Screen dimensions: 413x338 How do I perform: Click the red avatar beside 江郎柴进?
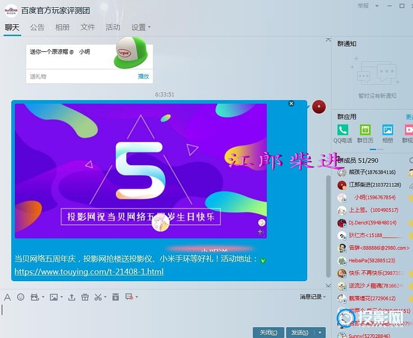coord(342,185)
